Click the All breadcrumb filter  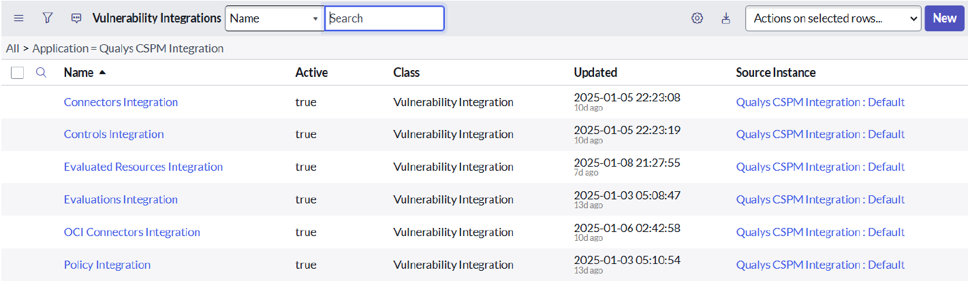pos(12,48)
